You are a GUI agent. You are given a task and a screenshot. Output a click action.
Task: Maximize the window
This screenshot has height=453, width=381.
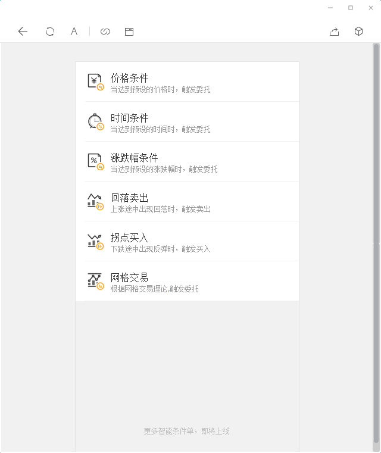(351, 8)
